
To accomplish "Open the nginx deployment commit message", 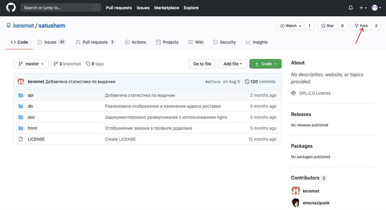I will click(166, 117).
